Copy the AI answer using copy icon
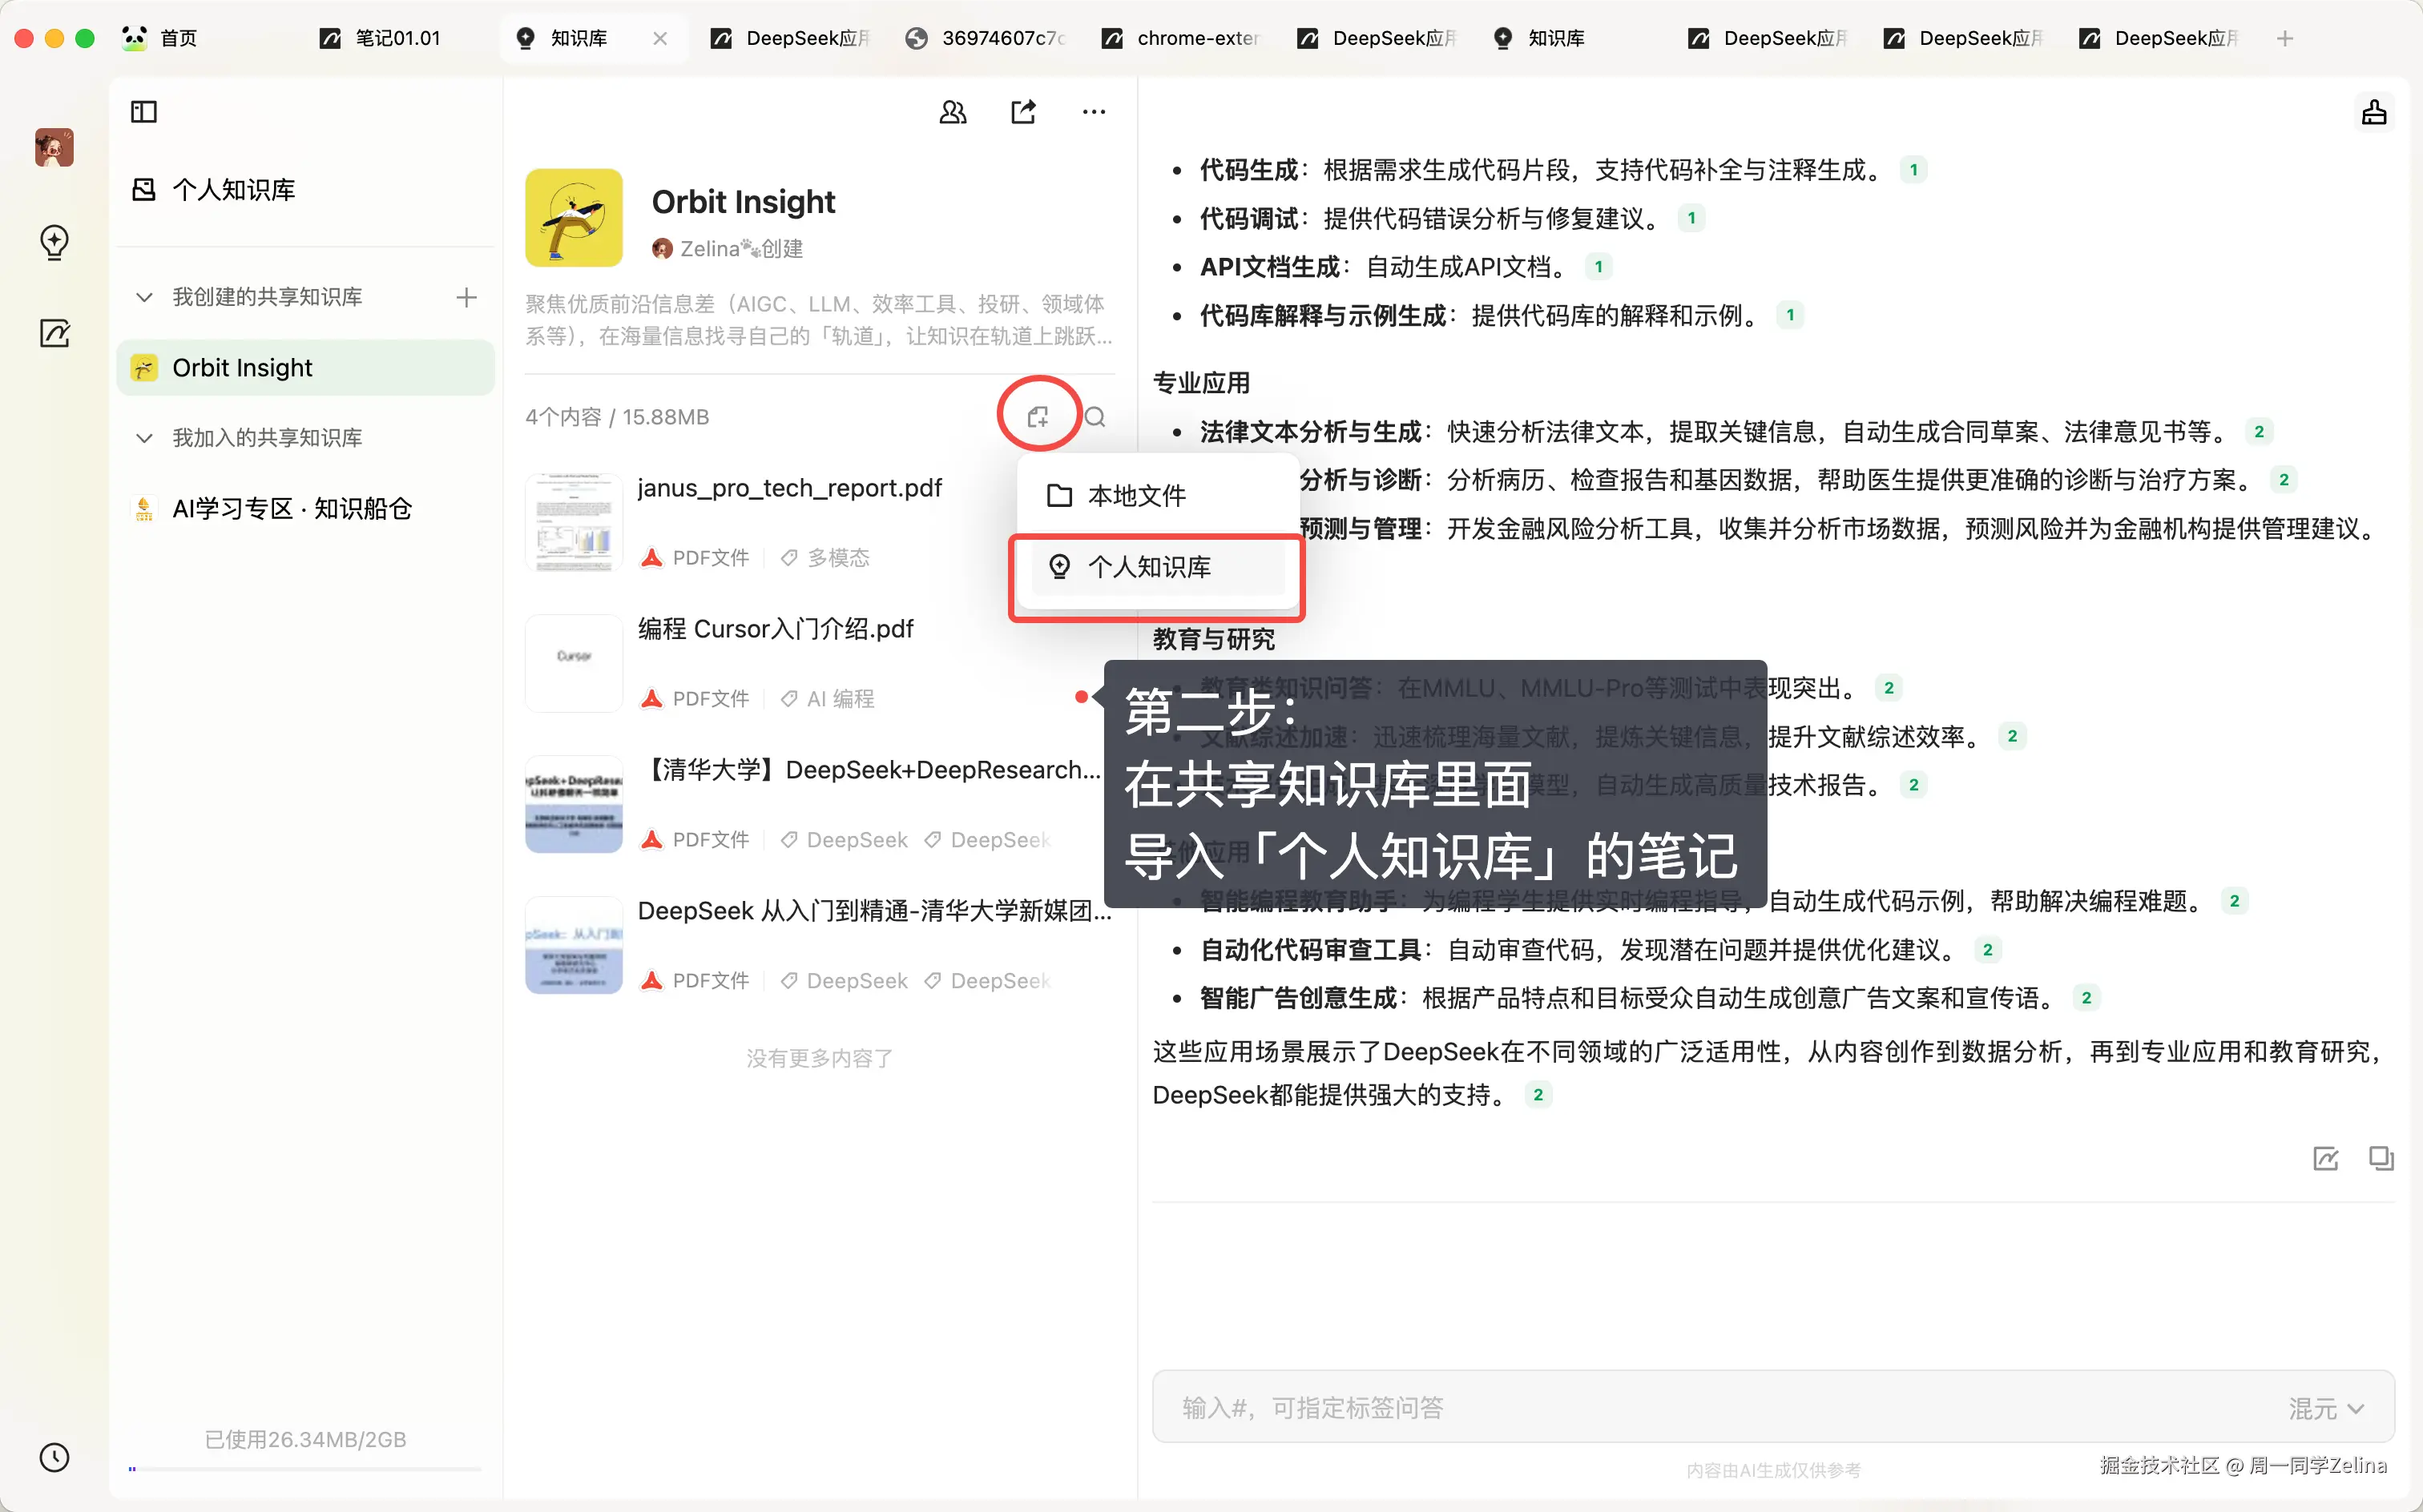The image size is (2423, 1512). 2380,1158
